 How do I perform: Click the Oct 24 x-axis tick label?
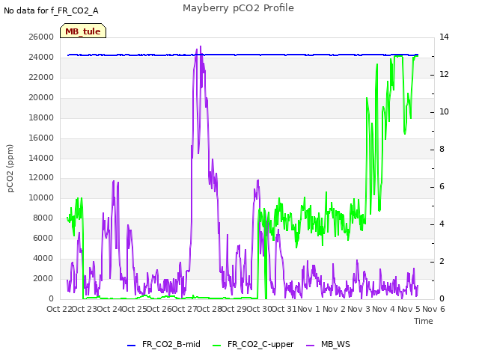(x=109, y=309)
